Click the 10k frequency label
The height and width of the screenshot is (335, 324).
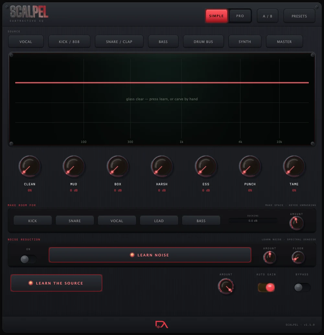click(x=279, y=142)
